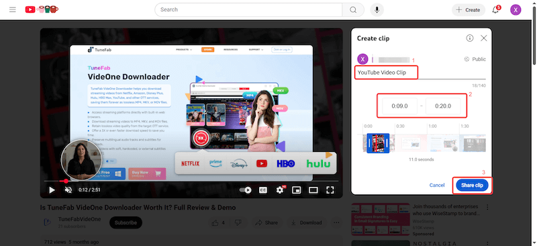Cancel clip creation
The width and height of the screenshot is (537, 246).
(x=437, y=186)
